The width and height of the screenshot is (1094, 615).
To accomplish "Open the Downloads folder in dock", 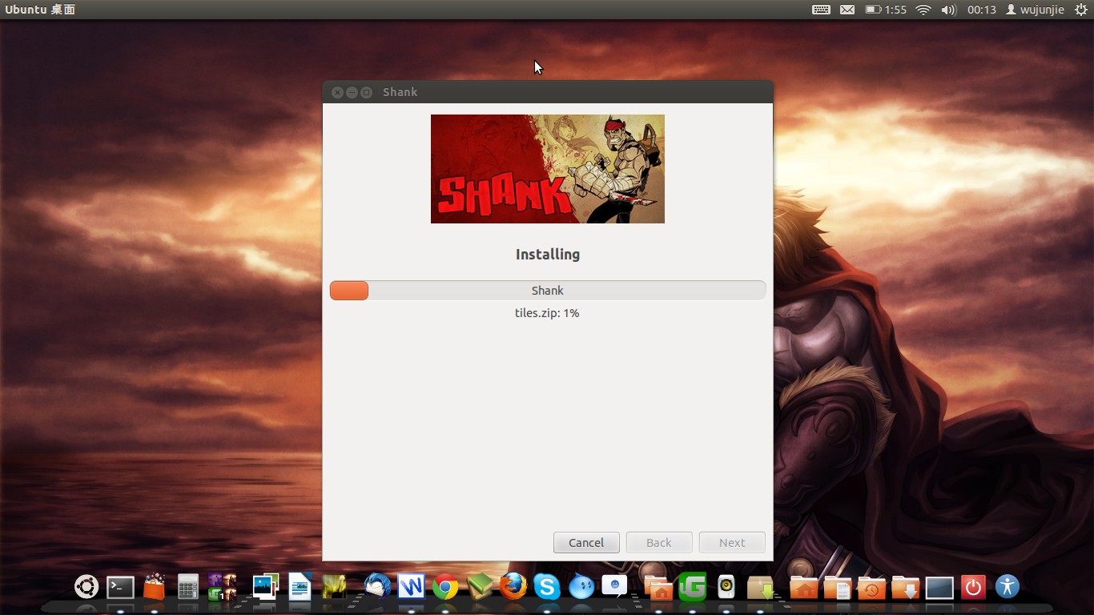I will point(906,587).
